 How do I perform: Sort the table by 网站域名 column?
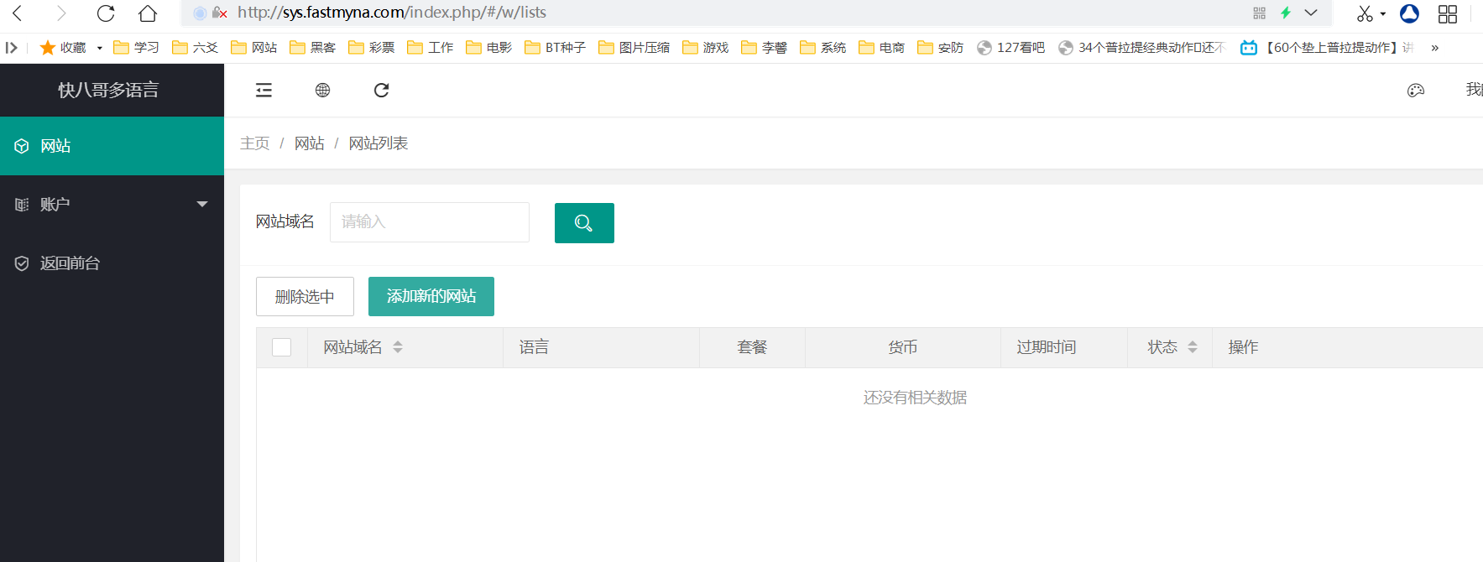pos(398,347)
